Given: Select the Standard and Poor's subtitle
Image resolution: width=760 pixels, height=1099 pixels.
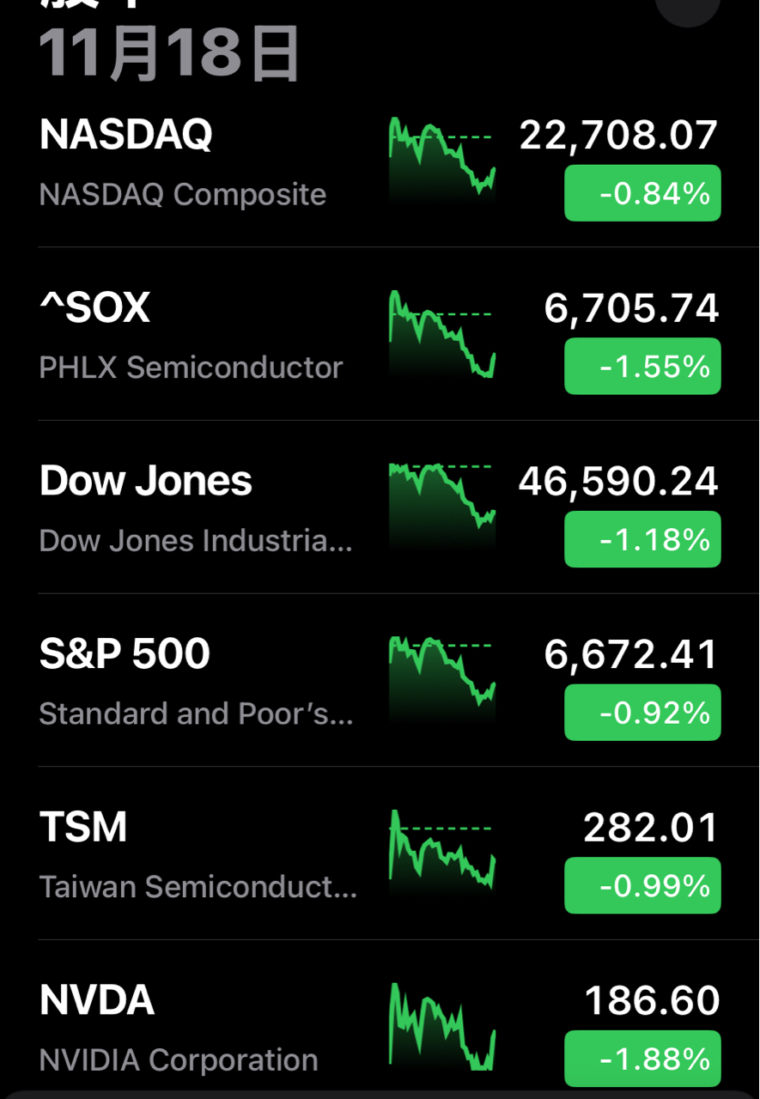Looking at the screenshot, I should coord(196,713).
